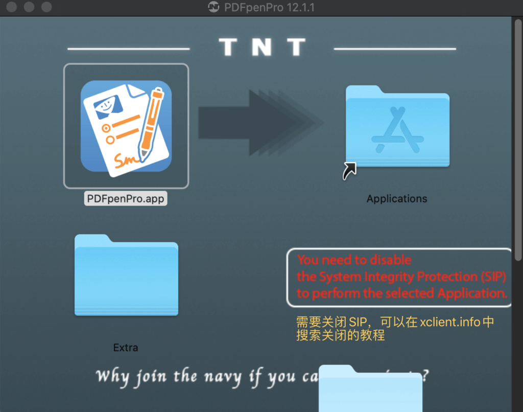Select the PDFpenPro app icon
523x412 pixels.
(x=126, y=126)
